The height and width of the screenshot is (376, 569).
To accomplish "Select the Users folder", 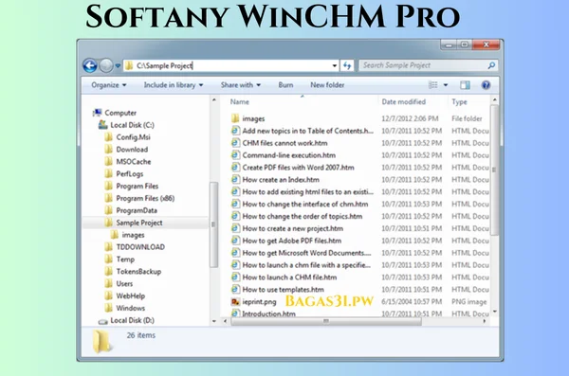I will coord(119,283).
